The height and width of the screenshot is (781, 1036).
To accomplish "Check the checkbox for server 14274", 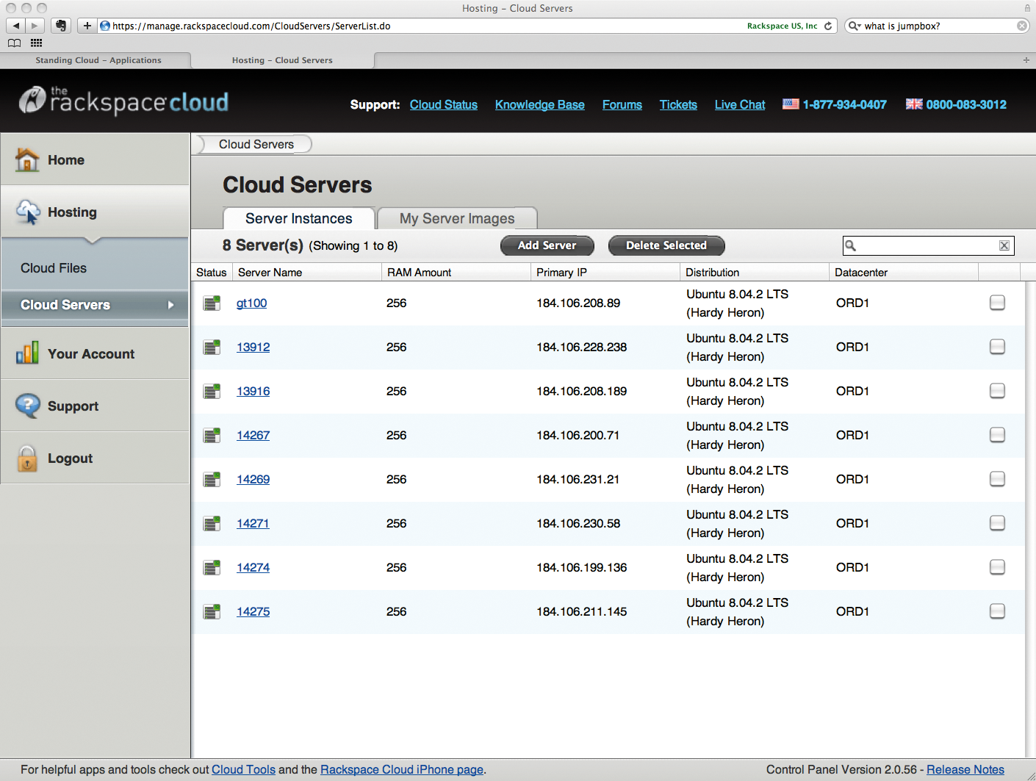I will tap(997, 567).
